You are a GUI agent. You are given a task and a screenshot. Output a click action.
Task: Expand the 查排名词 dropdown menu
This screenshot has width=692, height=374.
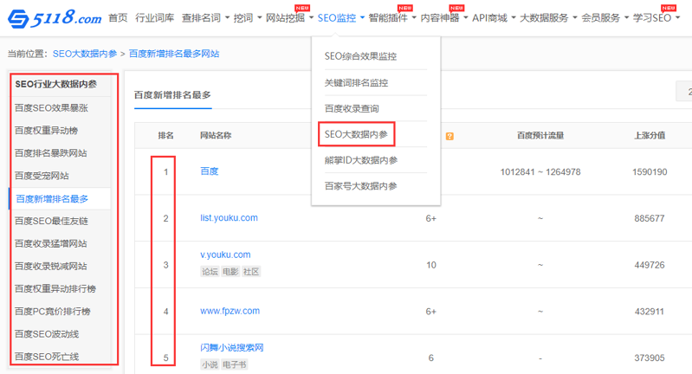click(205, 18)
